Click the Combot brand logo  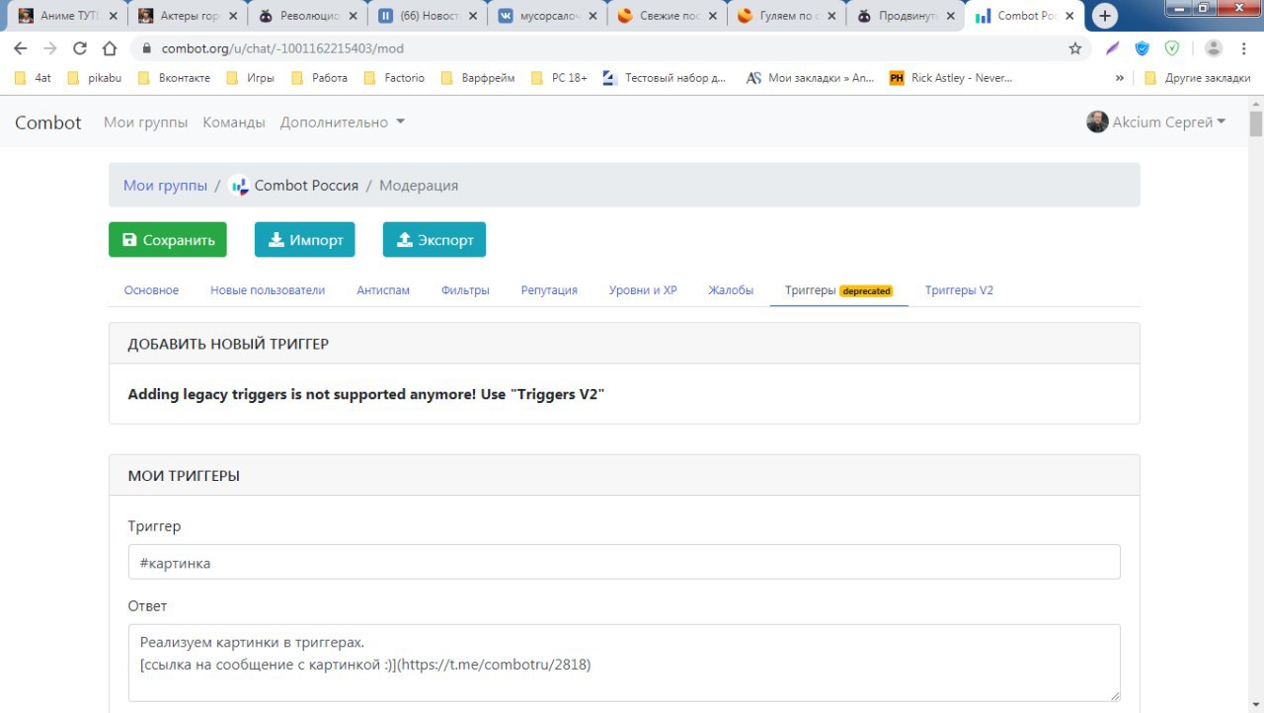(47, 122)
